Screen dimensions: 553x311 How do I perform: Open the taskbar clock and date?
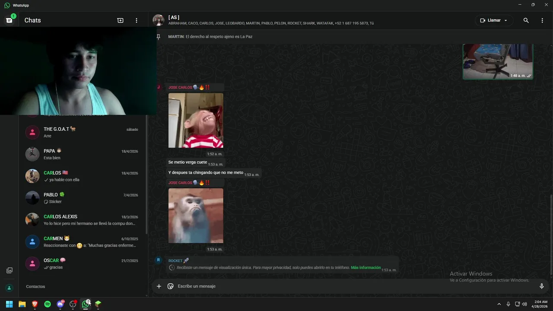(x=540, y=304)
